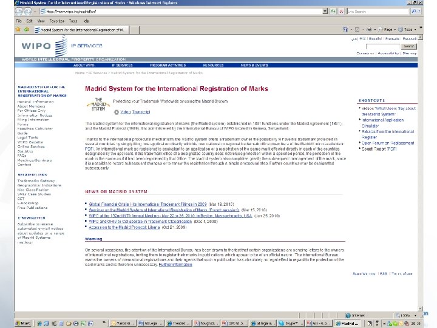Click the Transcript link
The width and height of the screenshot is (437, 328).
click(141, 112)
